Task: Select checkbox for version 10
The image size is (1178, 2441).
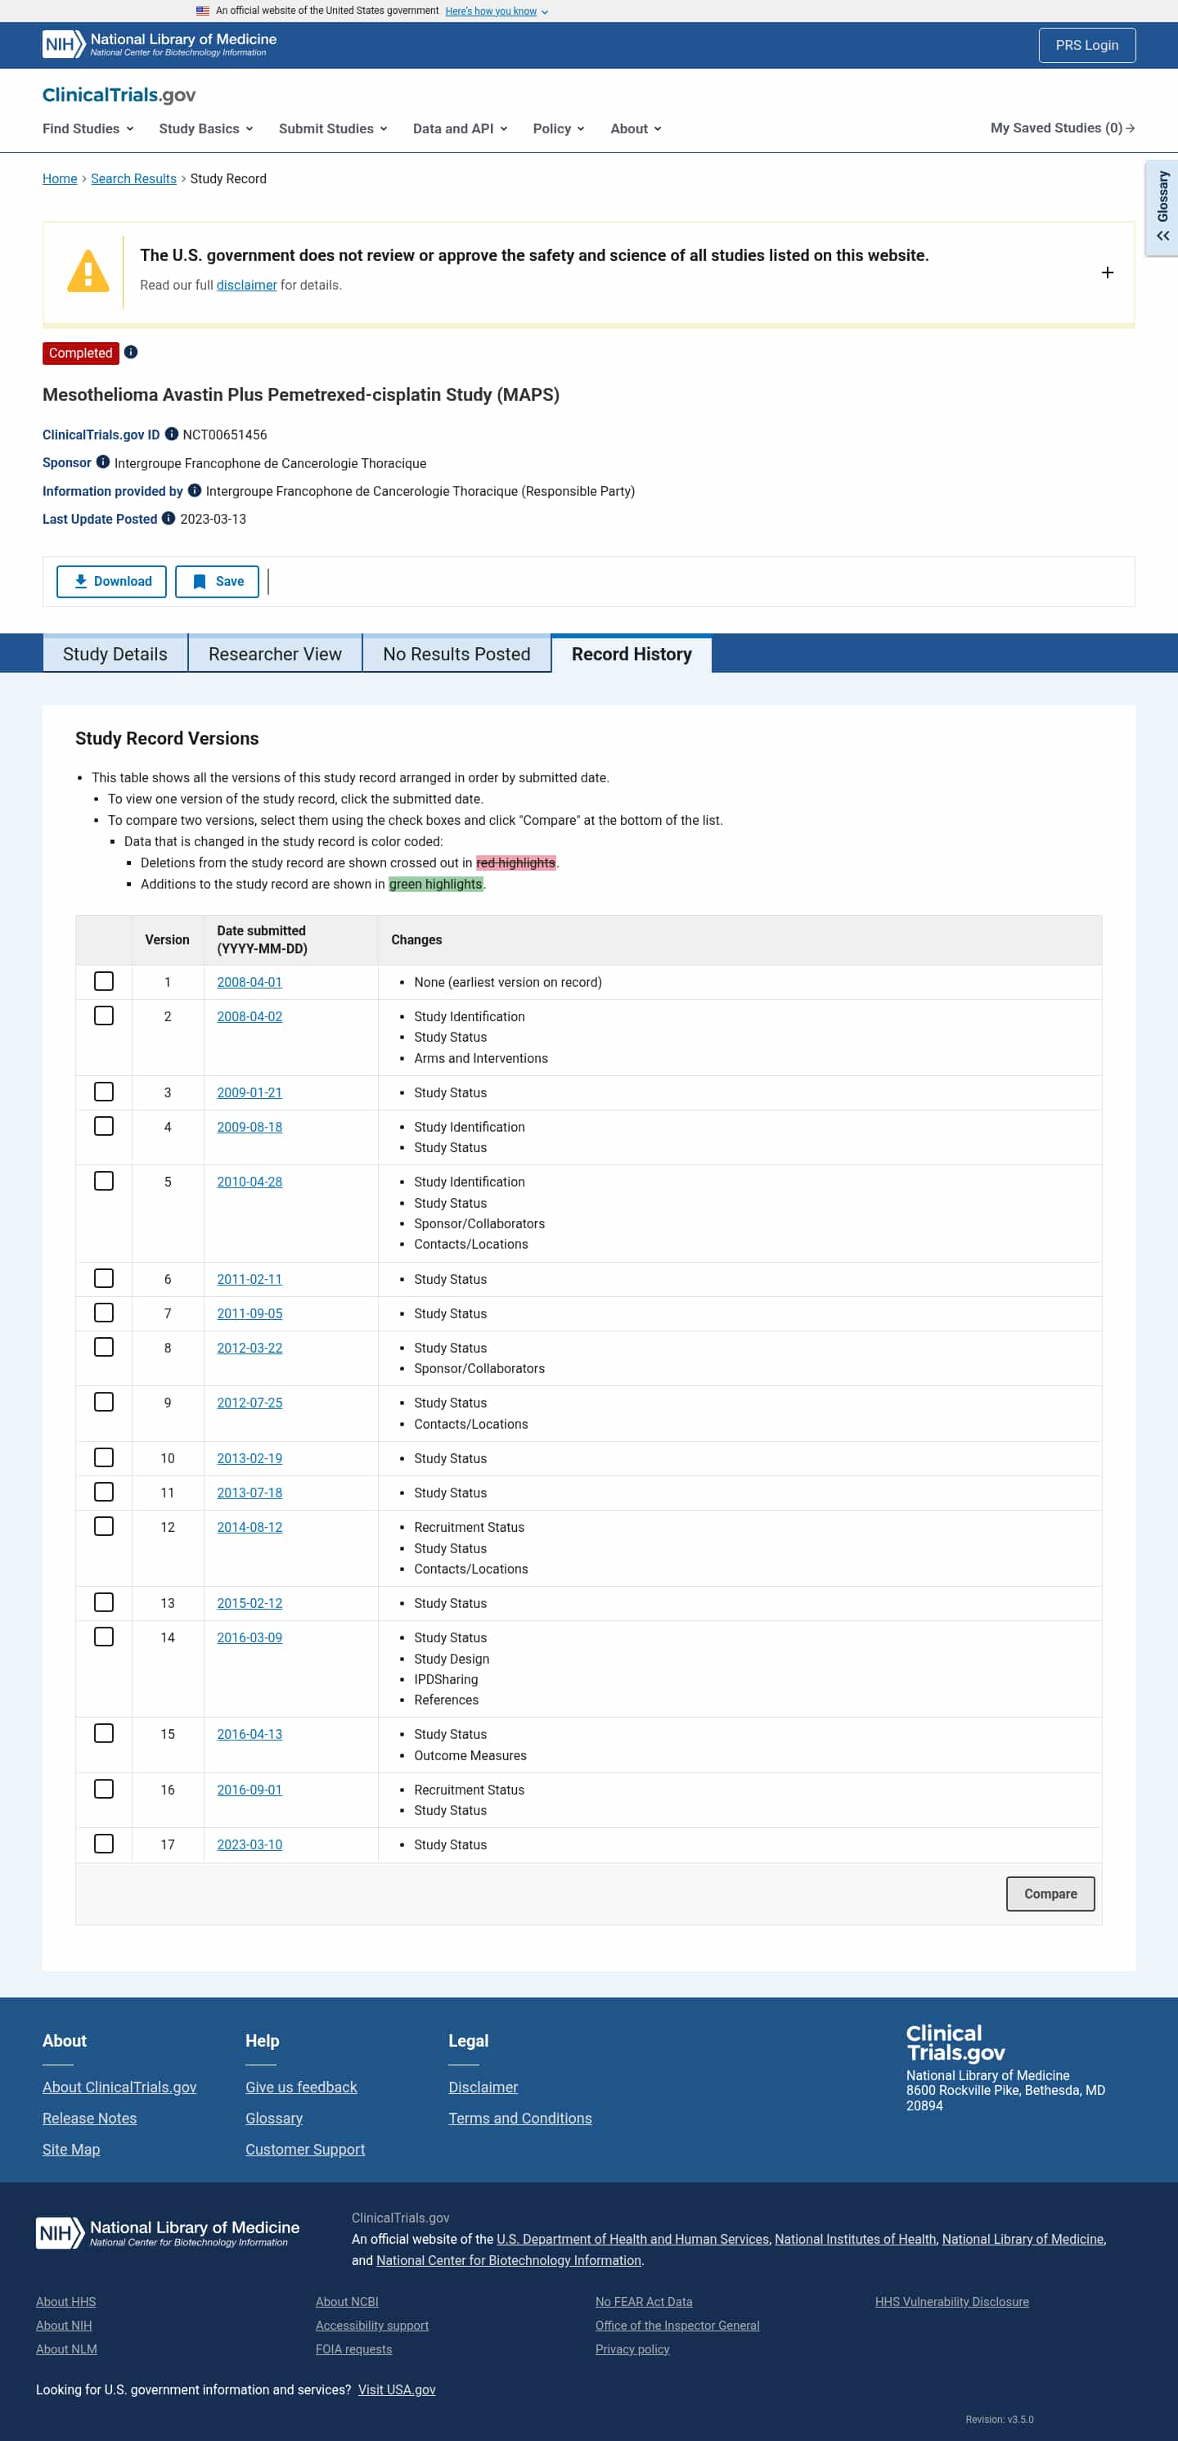Action: (x=104, y=1457)
